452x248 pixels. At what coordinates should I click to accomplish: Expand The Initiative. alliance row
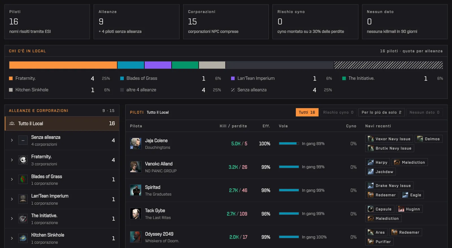(x=12, y=219)
